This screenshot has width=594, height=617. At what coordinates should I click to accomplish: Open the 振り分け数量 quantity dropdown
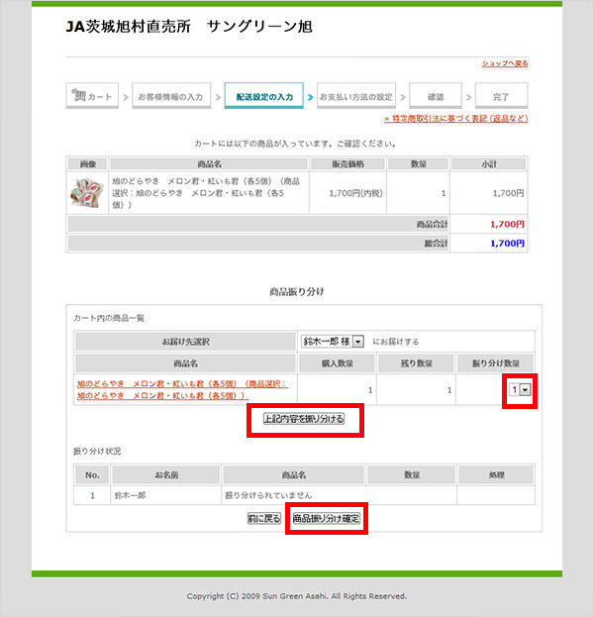[519, 389]
